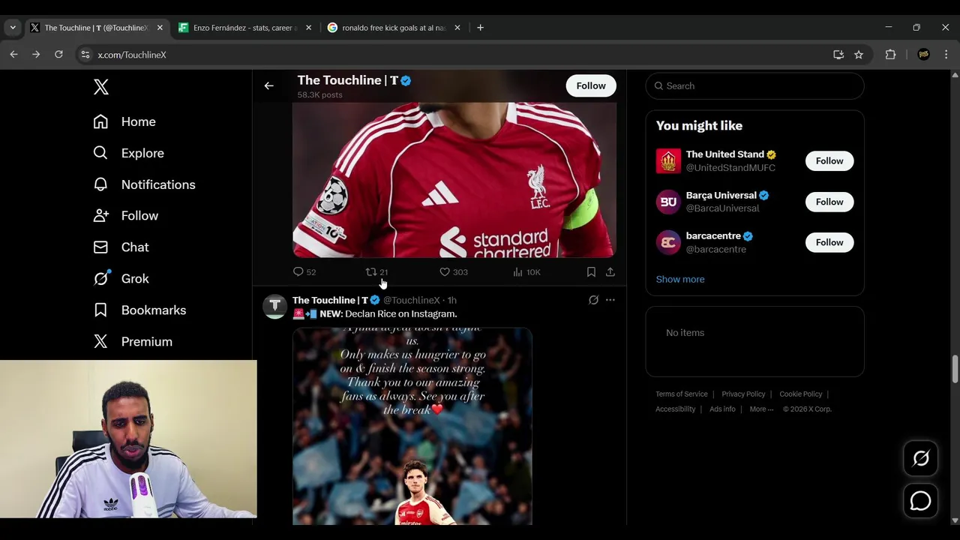Click the Explore magnifier icon

pos(101,153)
